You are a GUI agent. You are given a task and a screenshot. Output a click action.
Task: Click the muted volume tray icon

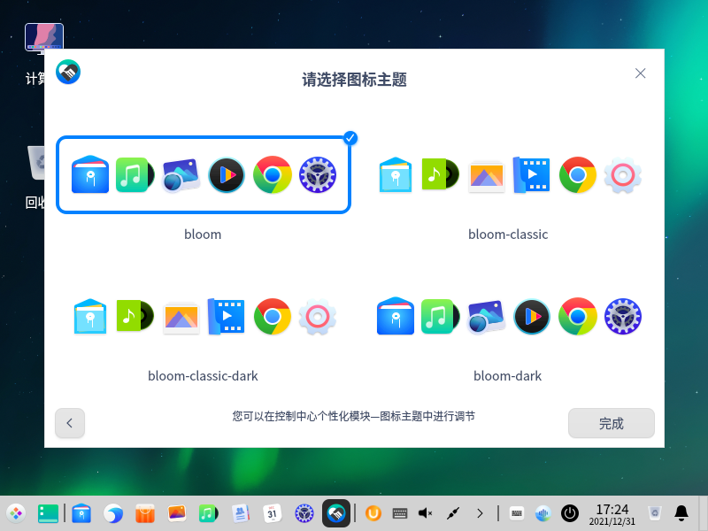[x=426, y=513]
